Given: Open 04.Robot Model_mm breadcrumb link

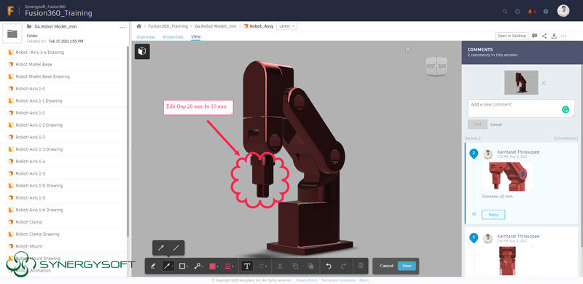Looking at the screenshot, I should [x=216, y=26].
